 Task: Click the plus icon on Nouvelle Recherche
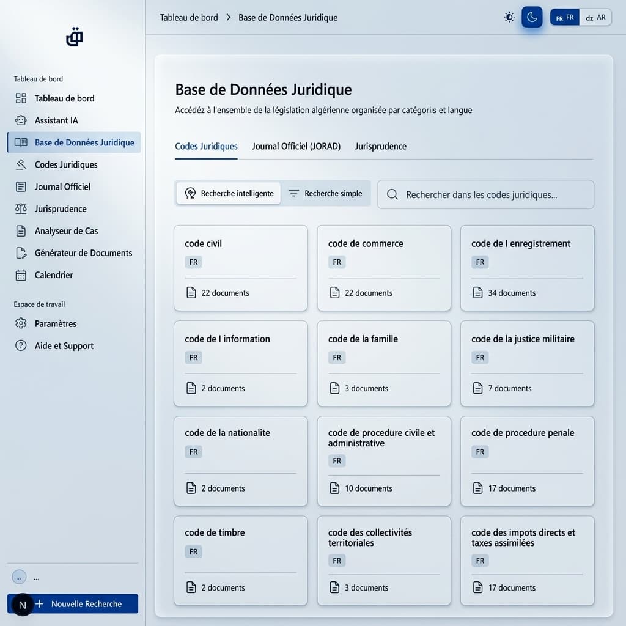tap(39, 603)
